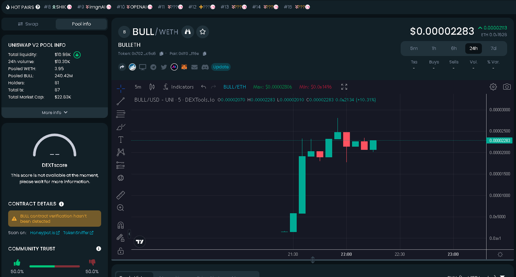Switch to the Pool info tab
The image size is (516, 277).
[x=81, y=24]
